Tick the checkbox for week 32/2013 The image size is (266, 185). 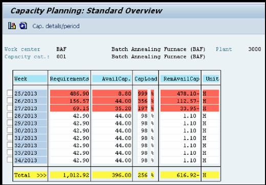(10, 145)
